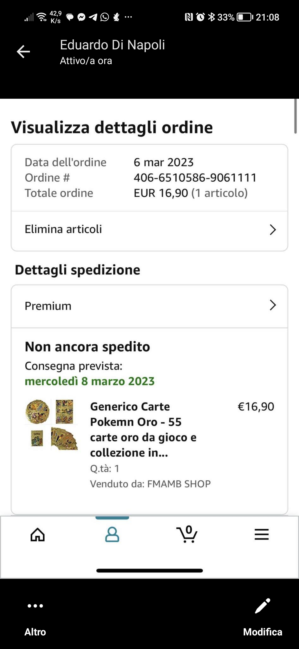Open the hamburger menu icon
This screenshot has width=299, height=649.
click(x=262, y=534)
